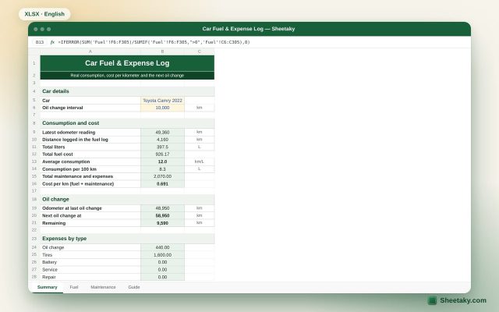Click the Oil change section header
The height and width of the screenshot is (312, 499).
(x=127, y=200)
